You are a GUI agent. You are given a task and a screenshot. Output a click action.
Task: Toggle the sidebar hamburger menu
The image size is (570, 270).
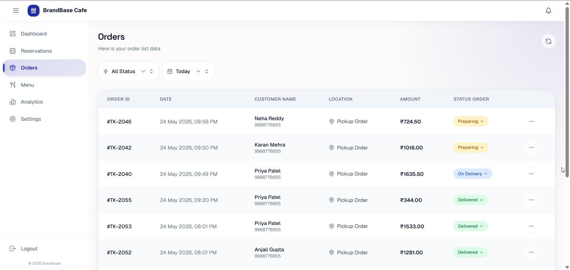(16, 11)
